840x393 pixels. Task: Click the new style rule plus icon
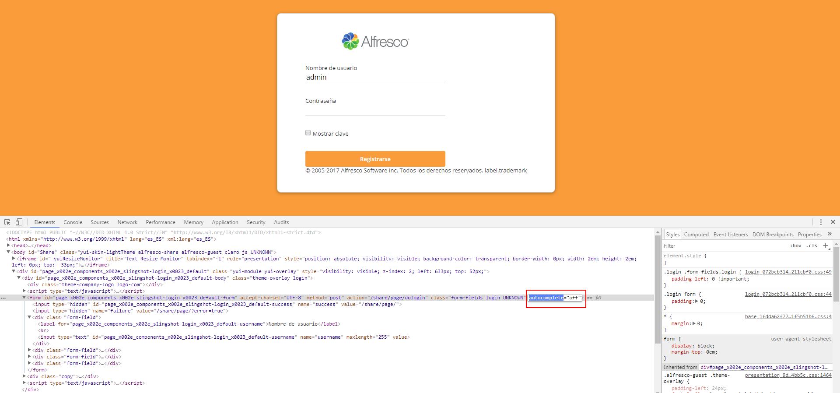(826, 246)
